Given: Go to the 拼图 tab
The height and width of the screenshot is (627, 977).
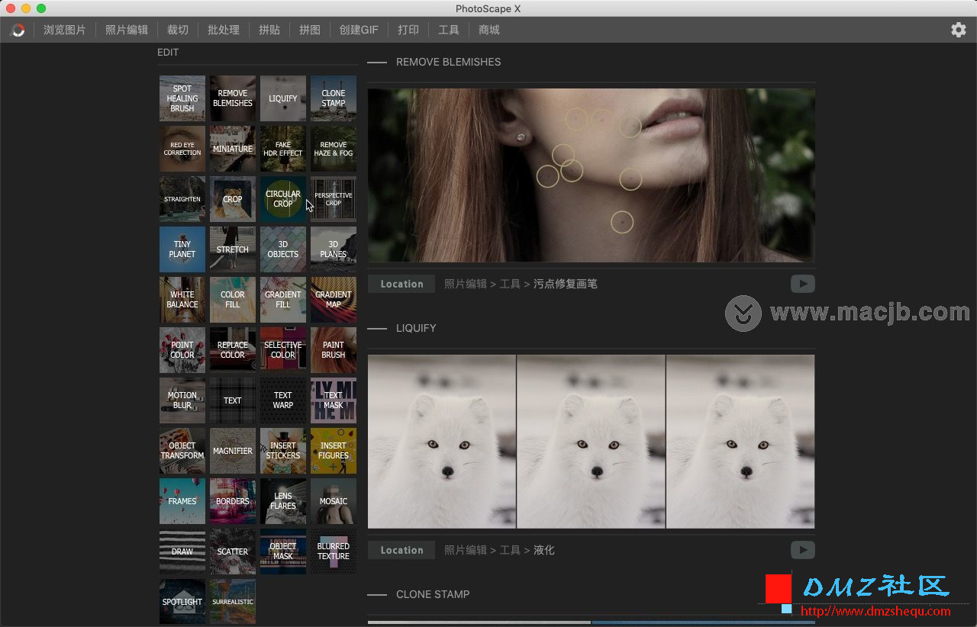Looking at the screenshot, I should (310, 30).
